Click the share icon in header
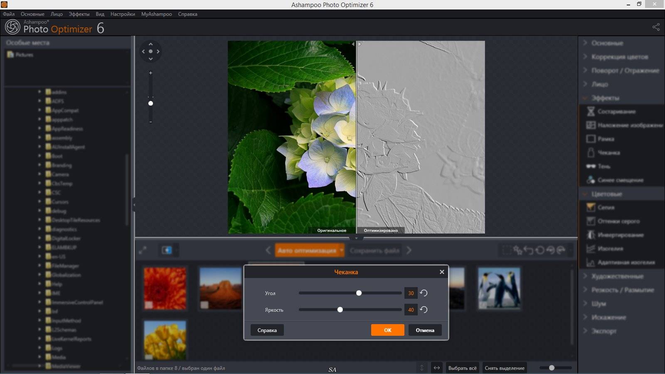The image size is (665, 374). click(656, 27)
